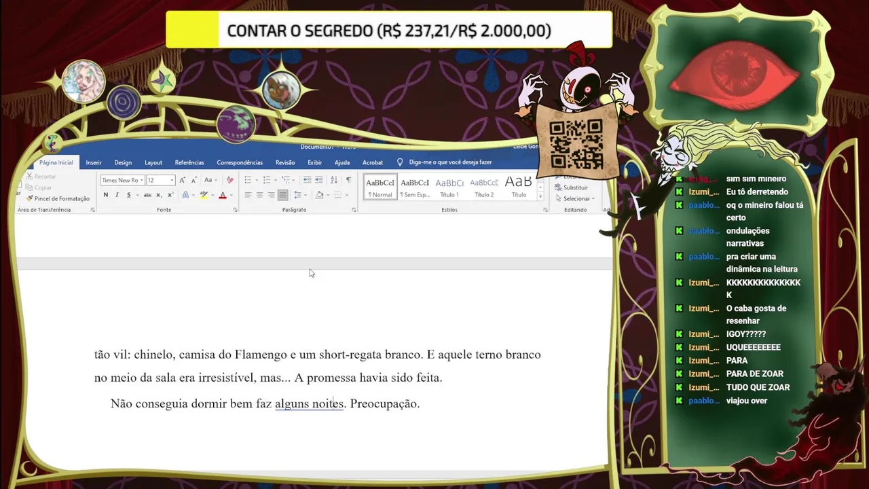
Task: Open the Design tab
Action: coord(123,162)
